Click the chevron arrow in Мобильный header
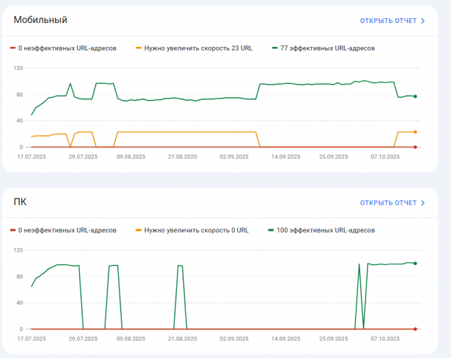 tap(423, 20)
